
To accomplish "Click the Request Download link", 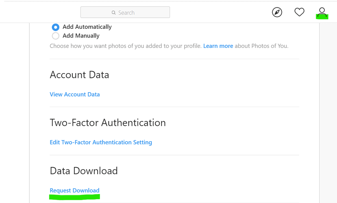I will coord(74,190).
